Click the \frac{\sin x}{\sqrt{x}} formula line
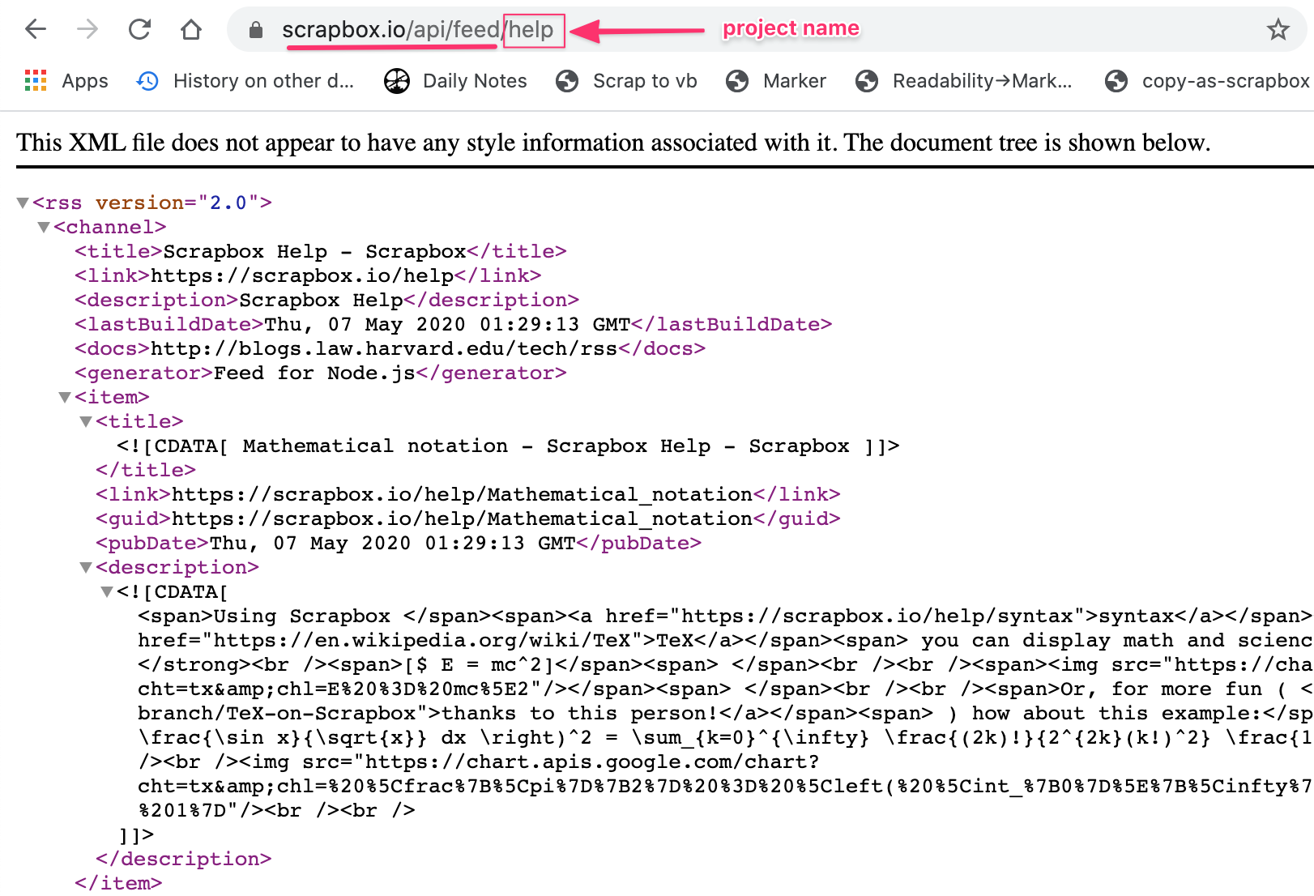Screen dimensions: 1314x896 click(725, 737)
